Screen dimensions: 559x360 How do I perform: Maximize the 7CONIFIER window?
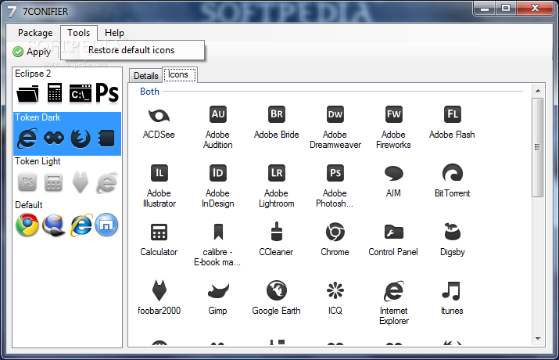[506, 9]
